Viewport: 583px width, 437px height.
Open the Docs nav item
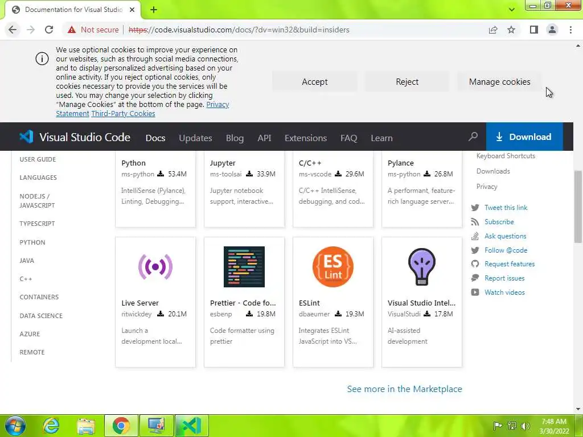pos(155,138)
